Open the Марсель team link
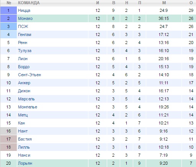Image resolution: width=196 pixels, height=167 pixels. click(x=26, y=99)
